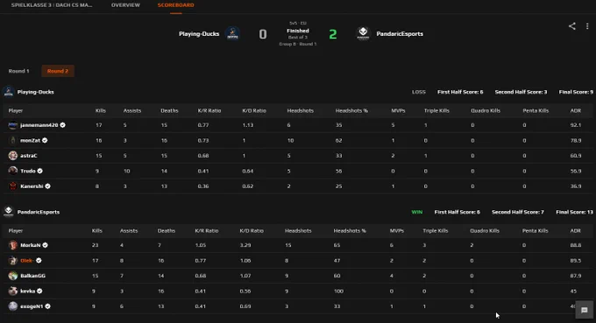Click Kills column header in Playing-Ducks table
Image resolution: width=596 pixels, height=323 pixels.
click(x=101, y=110)
